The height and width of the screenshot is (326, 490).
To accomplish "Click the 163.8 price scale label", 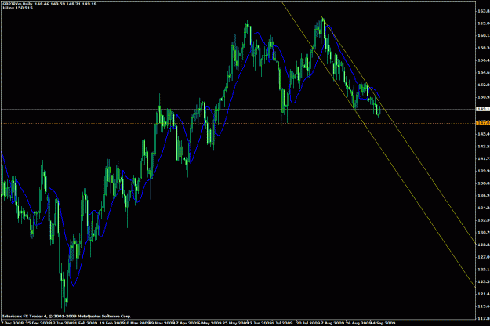I will pos(484,11).
